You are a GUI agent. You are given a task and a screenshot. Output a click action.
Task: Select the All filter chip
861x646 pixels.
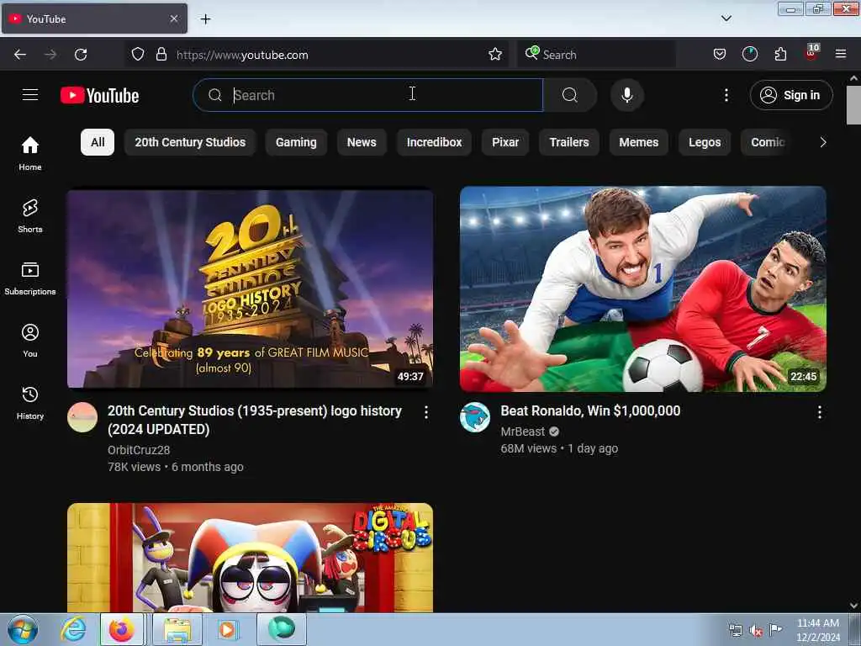pos(98,142)
